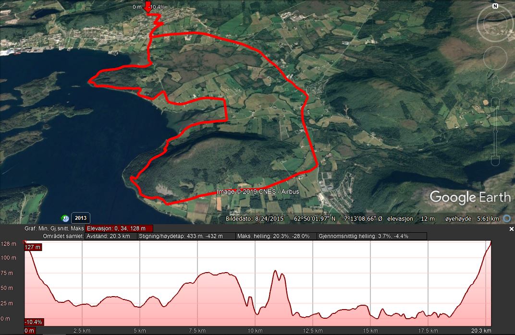
Task: Click the elevasjon 12 m status readout
Action: coord(411,219)
